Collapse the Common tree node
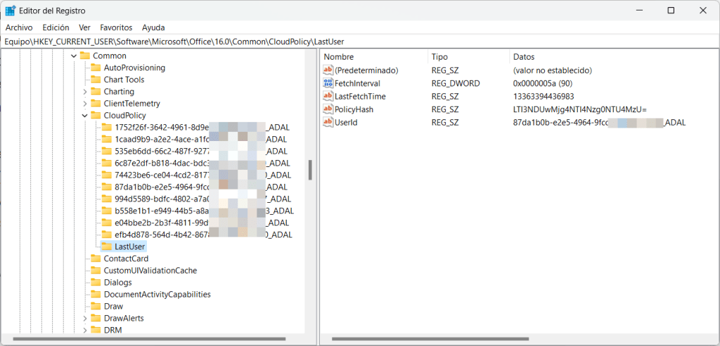This screenshot has width=720, height=346. (x=74, y=55)
